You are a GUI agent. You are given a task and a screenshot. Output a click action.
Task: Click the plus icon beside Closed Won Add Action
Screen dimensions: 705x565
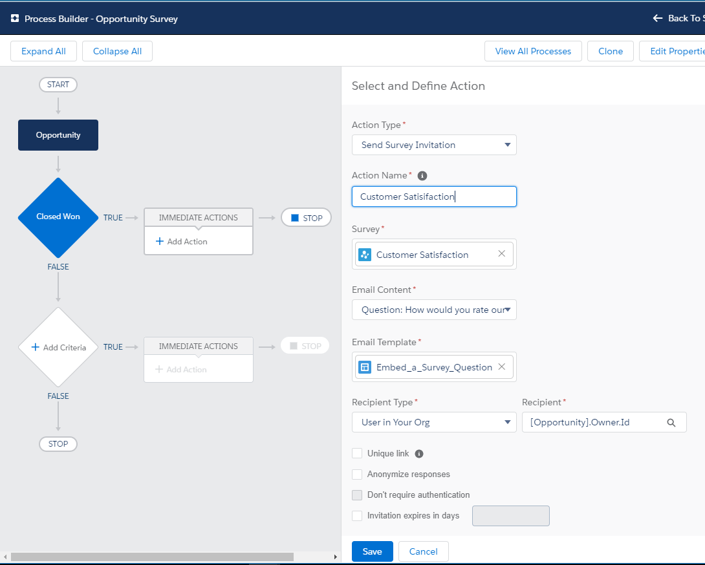click(x=159, y=241)
